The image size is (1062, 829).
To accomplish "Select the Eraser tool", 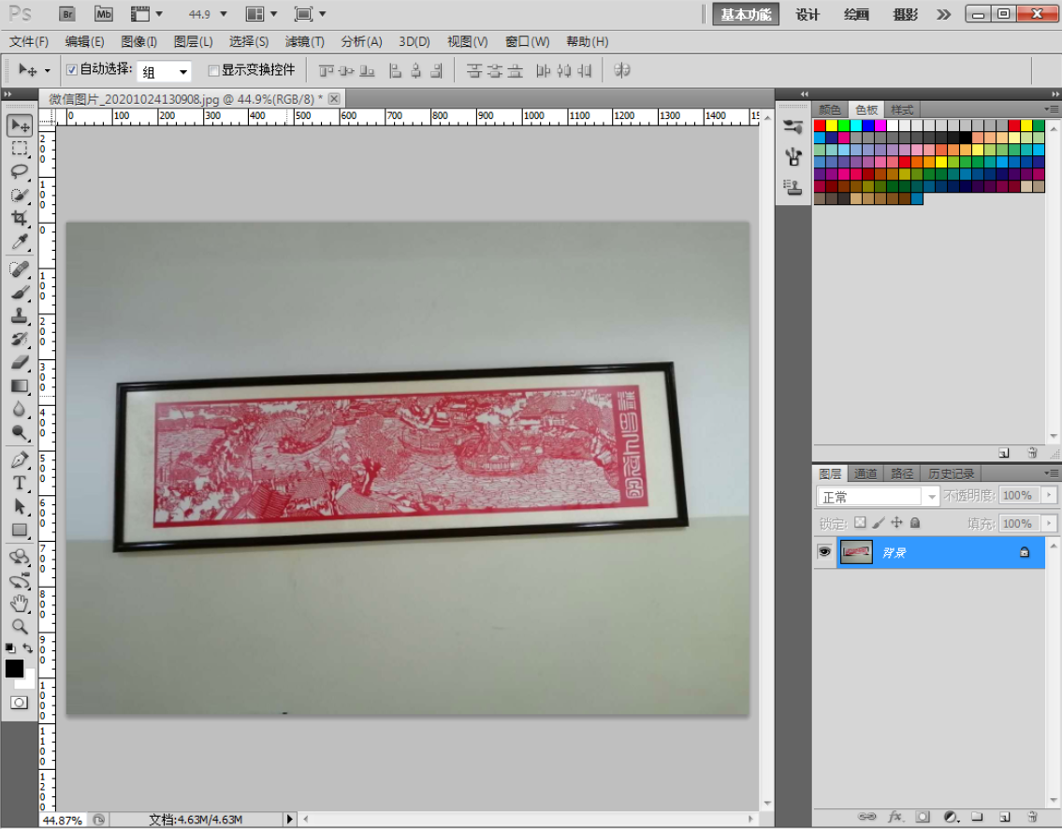I will click(x=20, y=362).
